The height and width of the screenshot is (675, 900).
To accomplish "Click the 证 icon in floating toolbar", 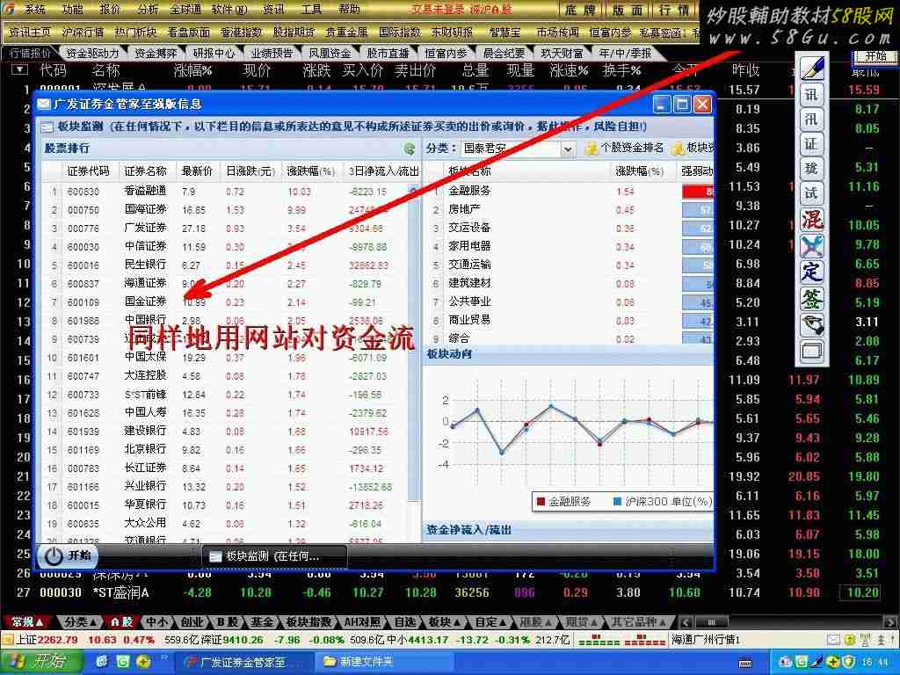I will [811, 143].
